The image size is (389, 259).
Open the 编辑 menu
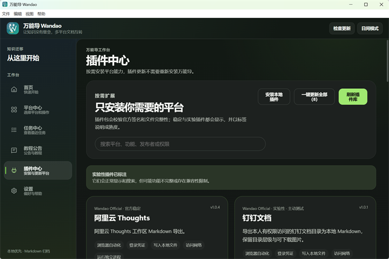click(18, 14)
